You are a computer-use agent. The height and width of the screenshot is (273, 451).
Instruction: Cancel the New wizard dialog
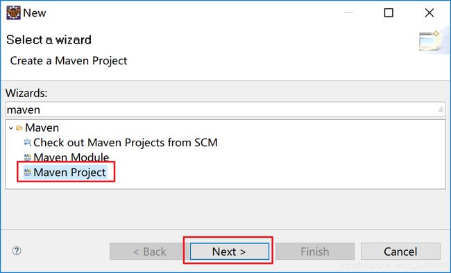click(400, 252)
